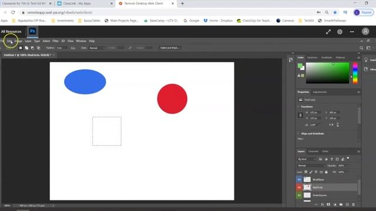Open the Home - Dropbox bookmark
This screenshot has height=211, width=376.
218,21
